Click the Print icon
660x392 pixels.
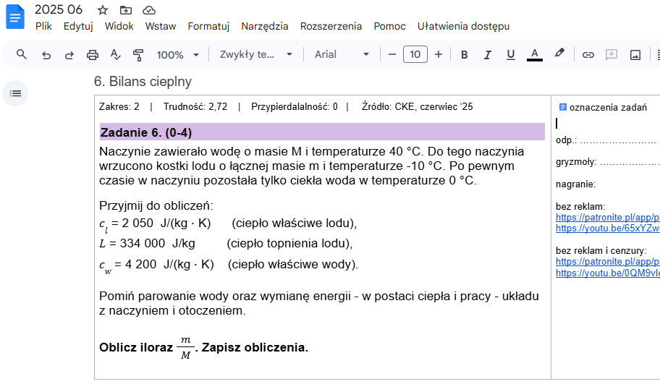click(x=93, y=54)
